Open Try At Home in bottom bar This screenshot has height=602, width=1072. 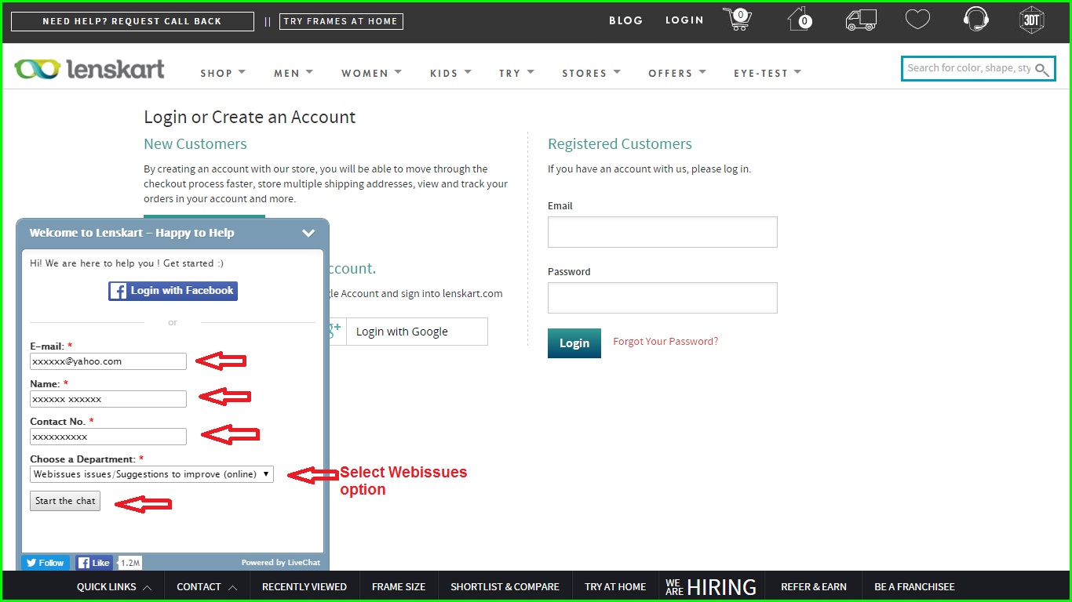(615, 586)
